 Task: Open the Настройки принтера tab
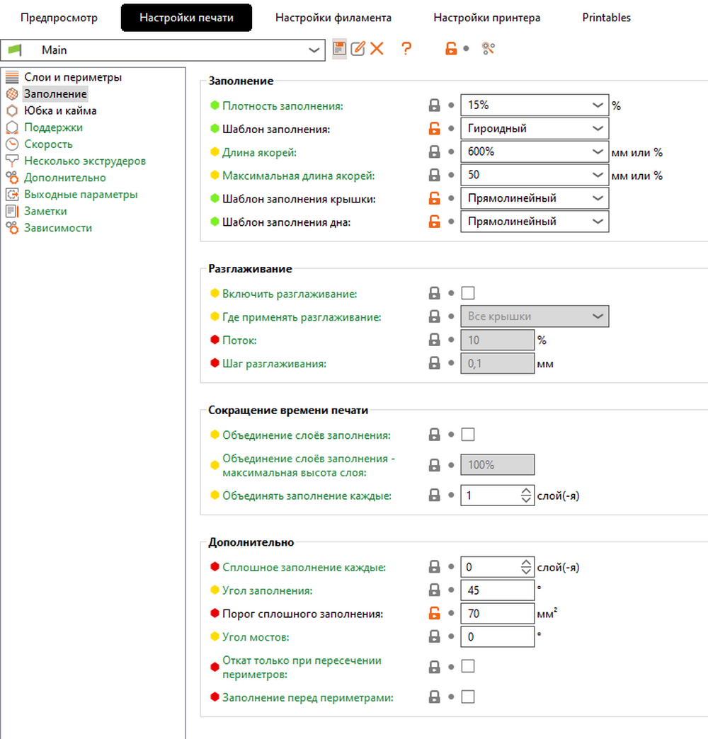[487, 18]
